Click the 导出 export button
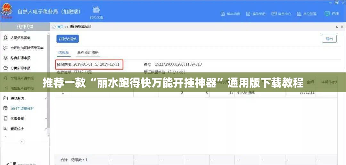The image size is (346, 165). [329, 39]
